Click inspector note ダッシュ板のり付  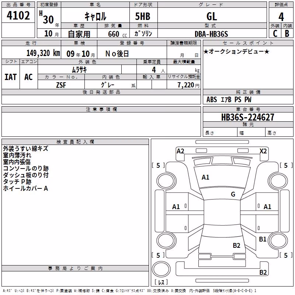(x=26, y=175)
